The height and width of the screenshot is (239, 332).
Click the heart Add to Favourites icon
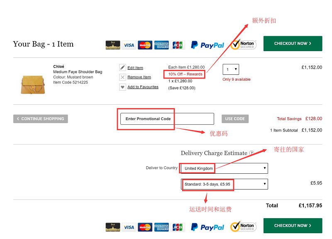coord(122,87)
